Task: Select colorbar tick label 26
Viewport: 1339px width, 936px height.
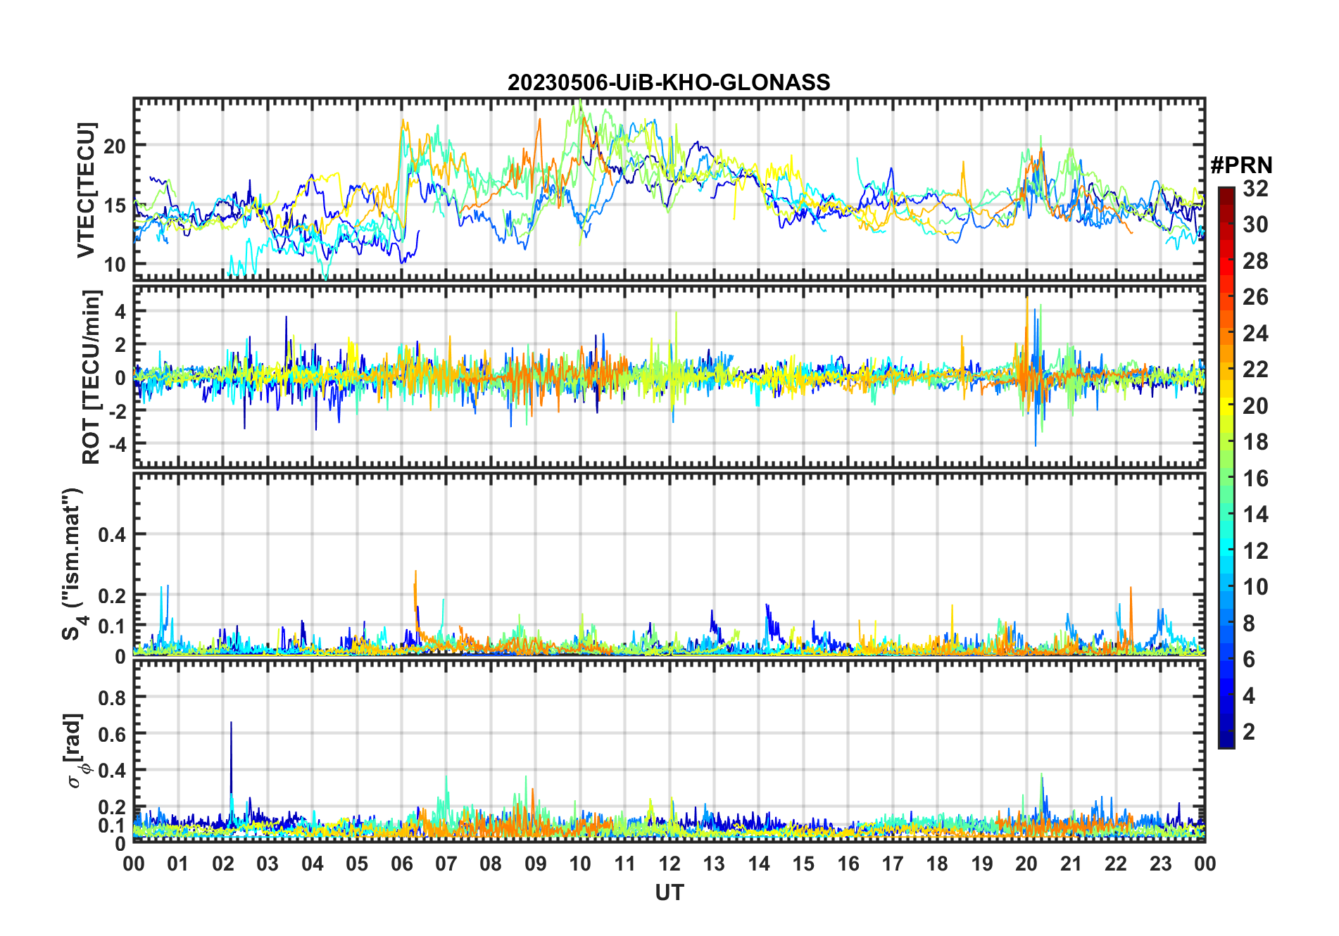Action: [1256, 297]
